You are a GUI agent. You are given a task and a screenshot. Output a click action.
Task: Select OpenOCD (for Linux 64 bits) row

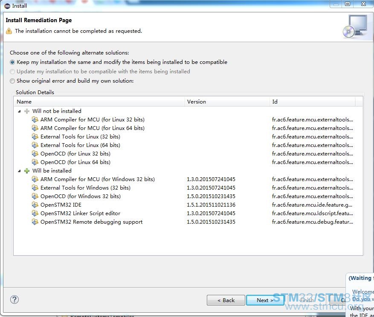(188, 162)
